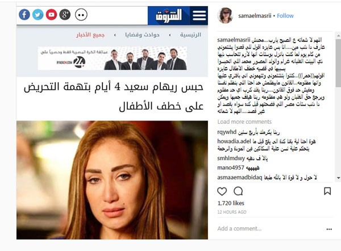Click Load more comments
The height and width of the screenshot is (251, 341).
tap(244, 122)
